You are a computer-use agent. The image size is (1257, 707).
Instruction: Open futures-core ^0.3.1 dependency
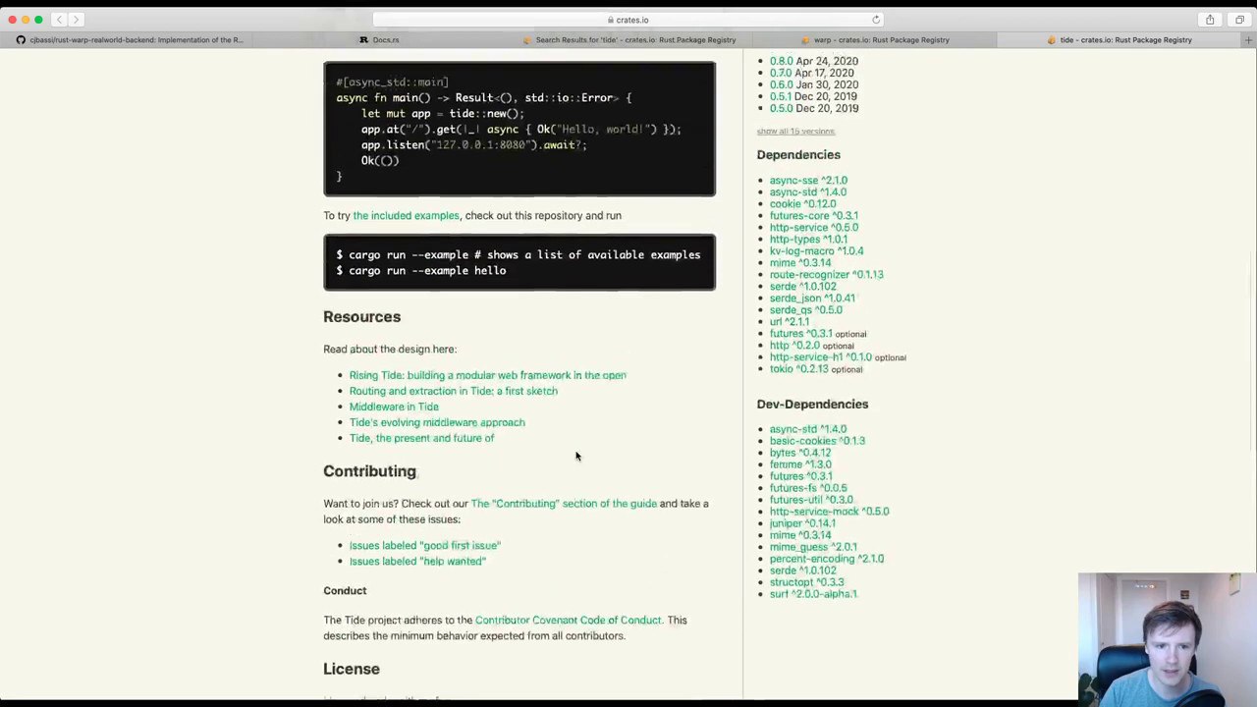(x=813, y=216)
